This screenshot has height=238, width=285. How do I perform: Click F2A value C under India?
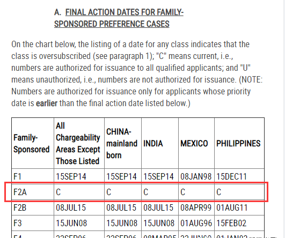pos(146,192)
